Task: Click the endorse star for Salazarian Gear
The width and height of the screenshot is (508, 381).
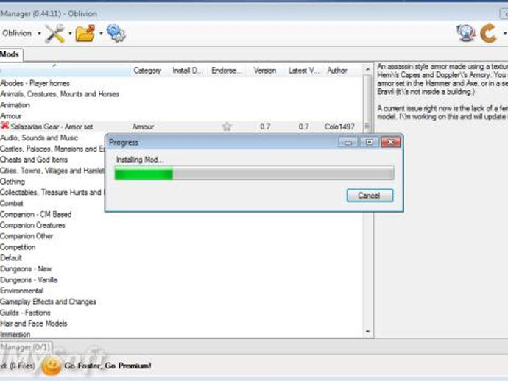Action: (227, 127)
